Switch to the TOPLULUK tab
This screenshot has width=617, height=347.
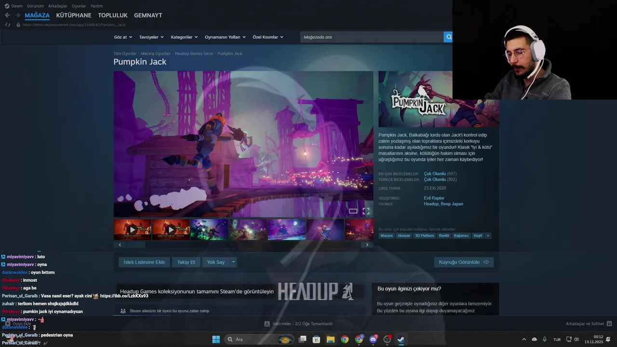tap(113, 15)
